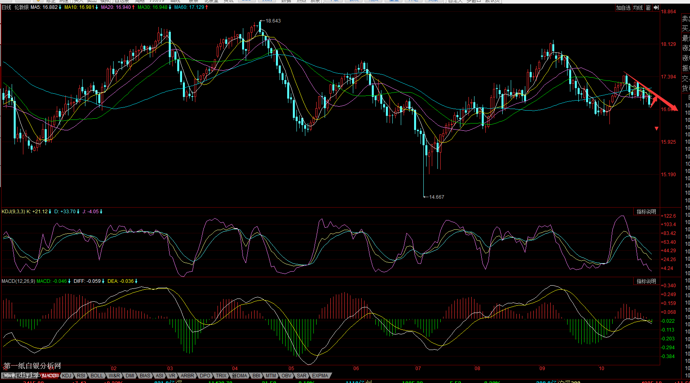Select the BOLL indicator tab
The width and height of the screenshot is (690, 383).
point(97,376)
